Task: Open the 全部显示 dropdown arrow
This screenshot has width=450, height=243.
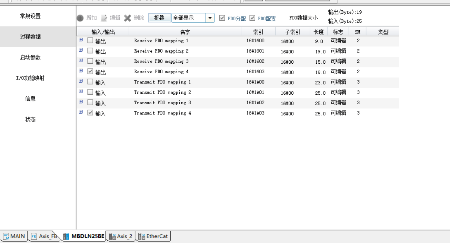Action: click(x=210, y=18)
